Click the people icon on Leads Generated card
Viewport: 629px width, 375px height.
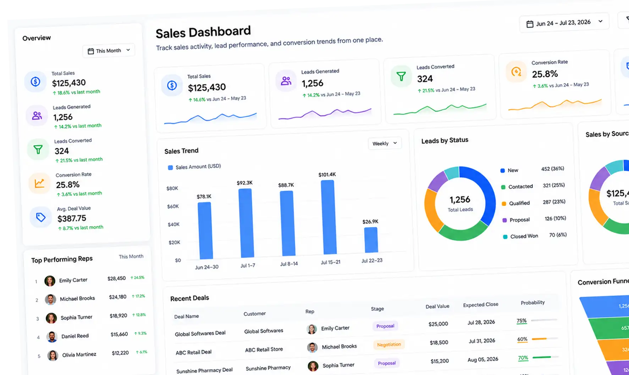(x=286, y=81)
